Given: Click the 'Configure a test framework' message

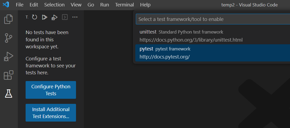Looking at the screenshot, I should tap(50, 66).
